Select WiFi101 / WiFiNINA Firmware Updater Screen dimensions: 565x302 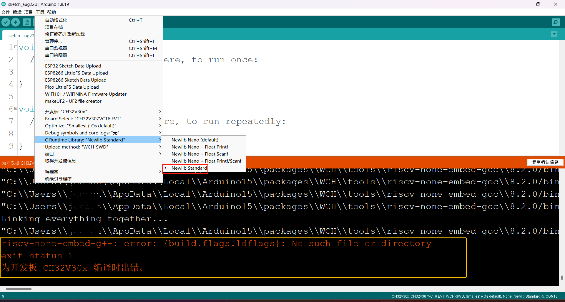86,94
